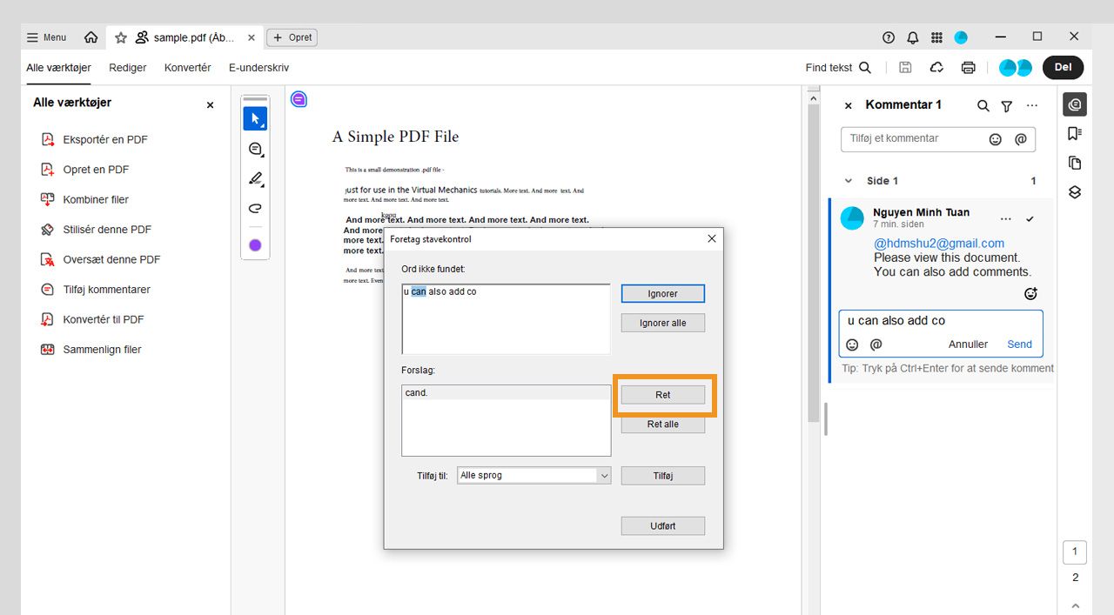
Task: Select the highlighter pen tool
Action: pos(255,179)
